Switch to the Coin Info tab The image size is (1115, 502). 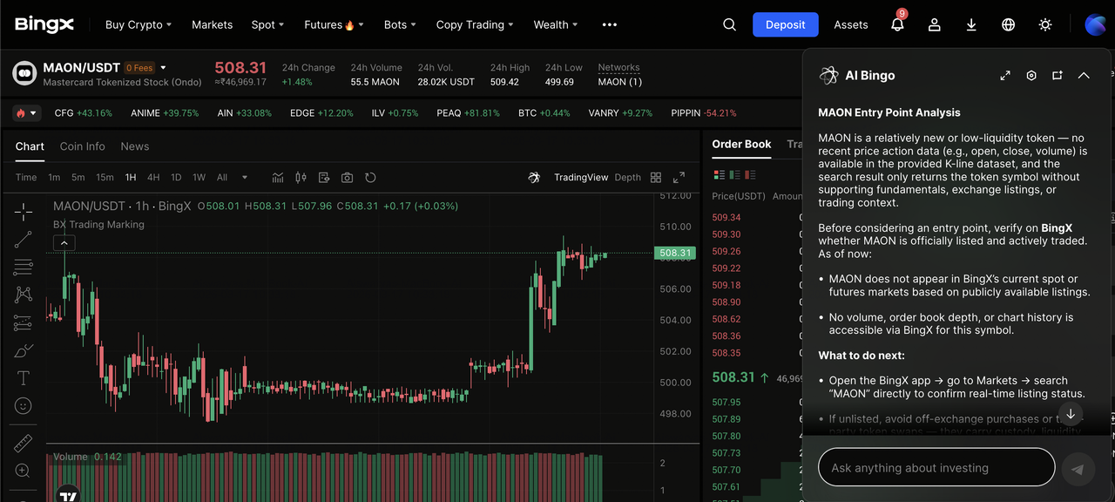[x=82, y=146]
